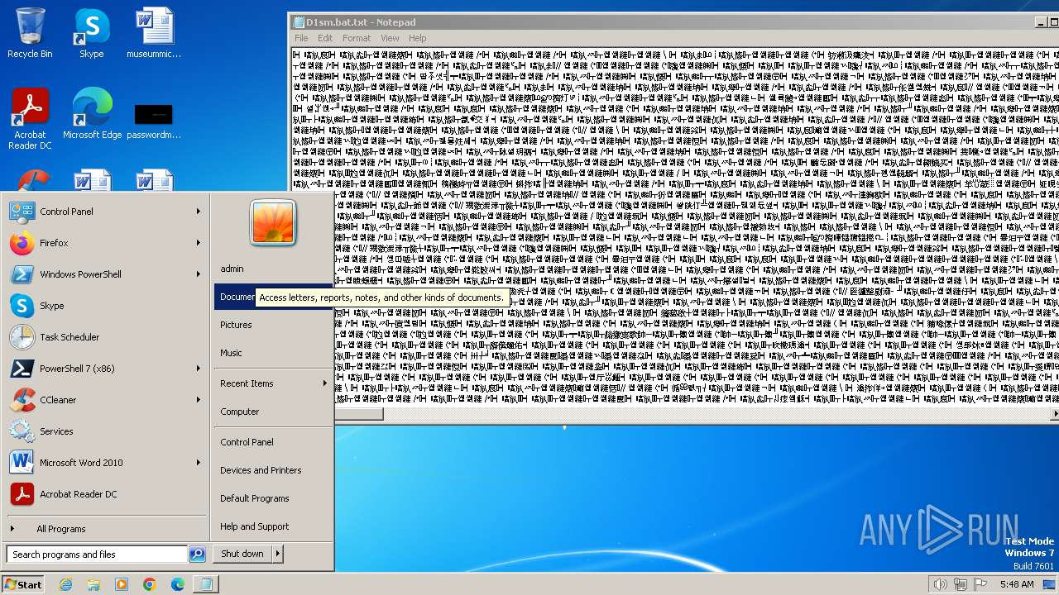
Task: Open Documents from the Start menu
Action: 273,297
